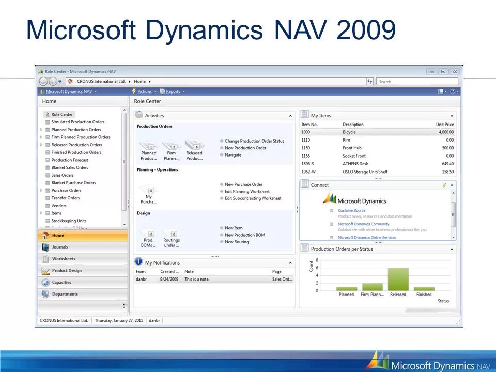Click the Capacities navigation icon

coord(45,282)
